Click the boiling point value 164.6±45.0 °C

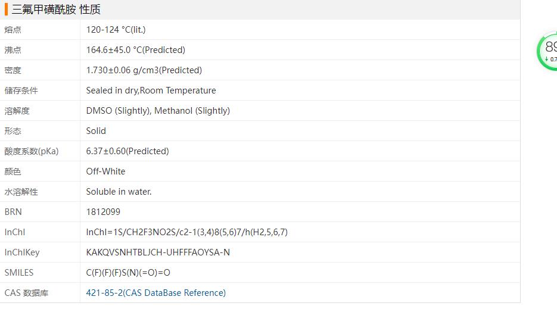pyautogui.click(x=135, y=50)
